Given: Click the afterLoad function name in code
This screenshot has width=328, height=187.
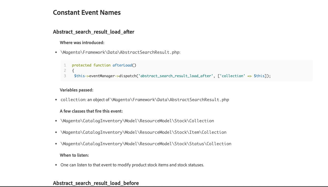Looking at the screenshot, I should point(122,65).
